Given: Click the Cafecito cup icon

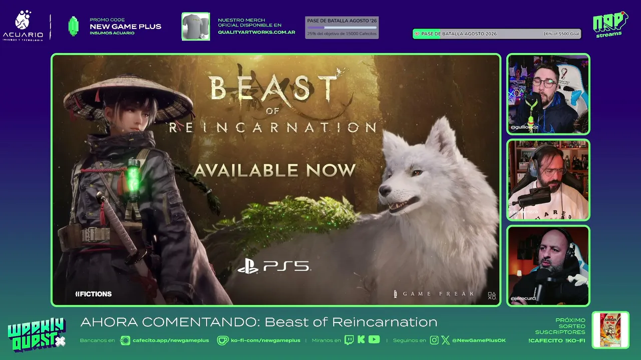Looking at the screenshot, I should tap(125, 340).
